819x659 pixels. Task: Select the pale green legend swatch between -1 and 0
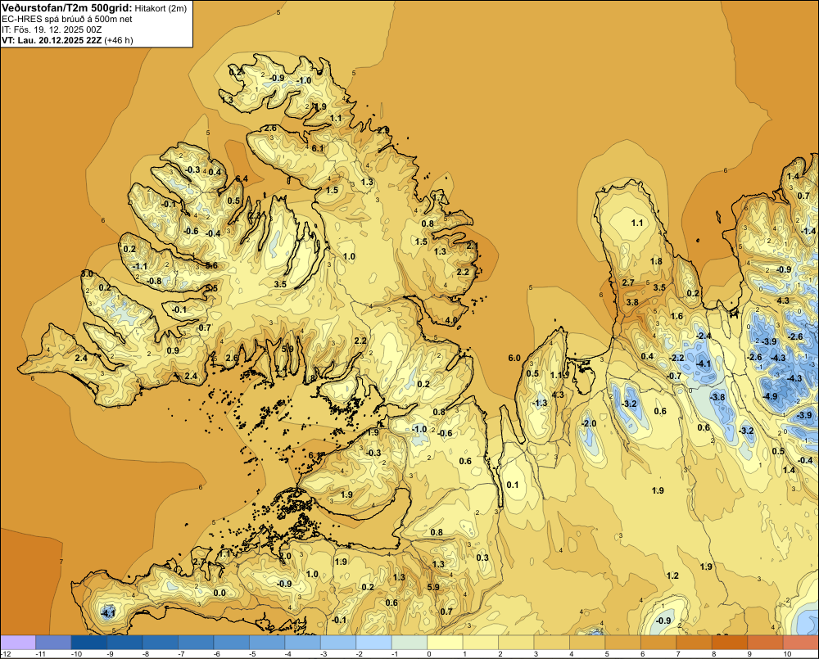(x=409, y=642)
